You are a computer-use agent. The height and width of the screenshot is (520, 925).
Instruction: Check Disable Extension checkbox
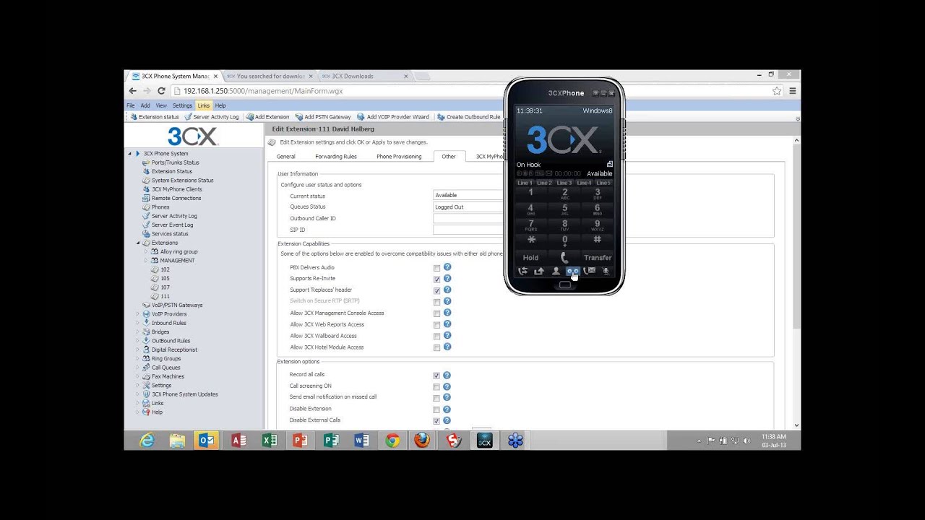(x=436, y=409)
